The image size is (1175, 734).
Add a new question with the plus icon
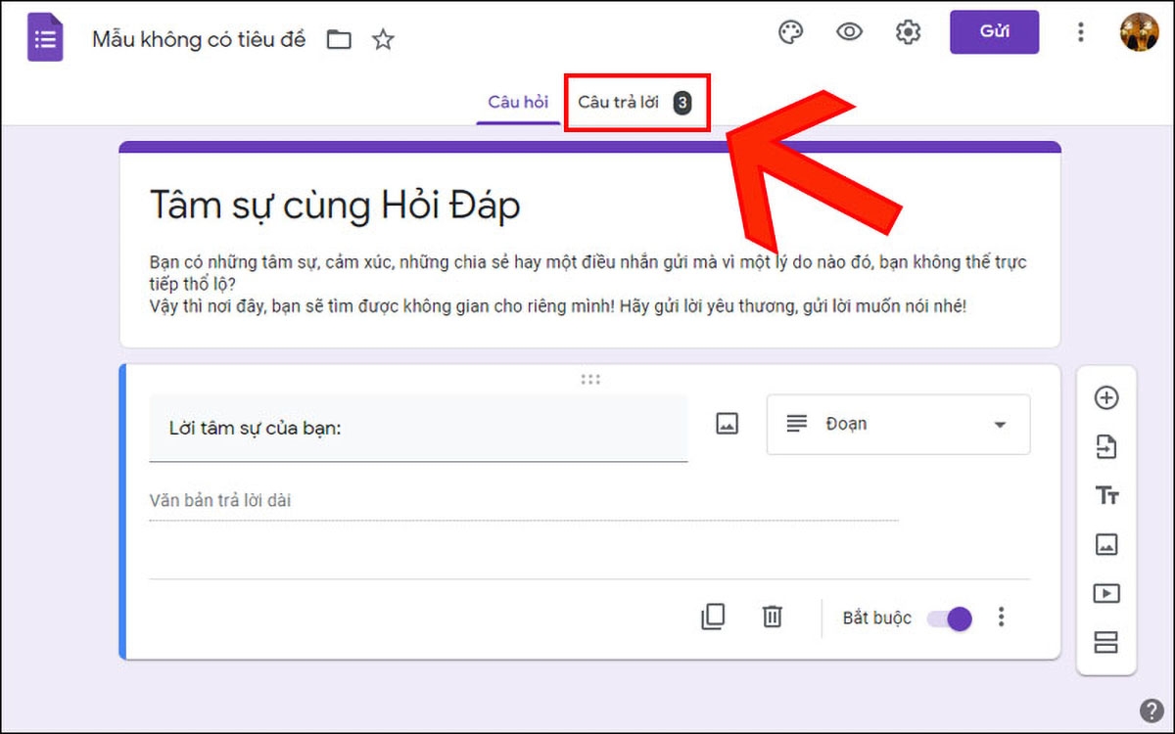point(1106,397)
